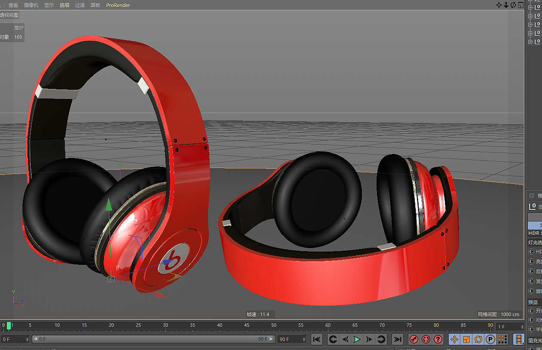Expand the 开 row arrow under 预览
Screen dimensions: 542x350
coord(531,311)
